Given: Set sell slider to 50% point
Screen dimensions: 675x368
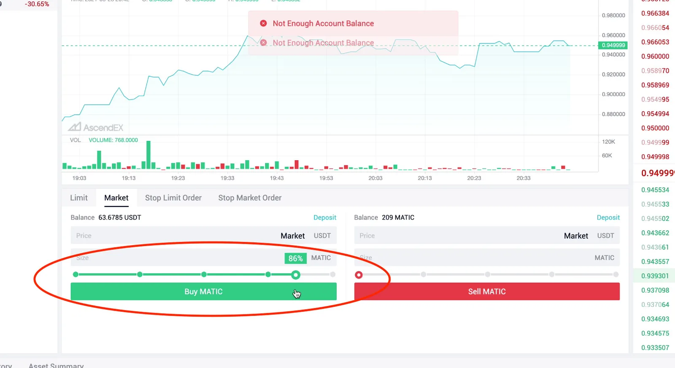Looking at the screenshot, I should pos(487,274).
